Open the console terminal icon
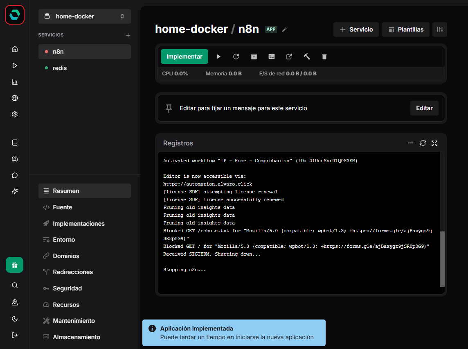 point(272,57)
